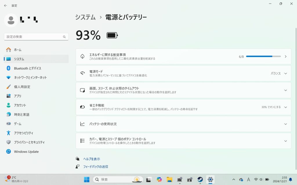
Task: Select ネットワークとインターネット in sidebar
Action: click(30, 77)
